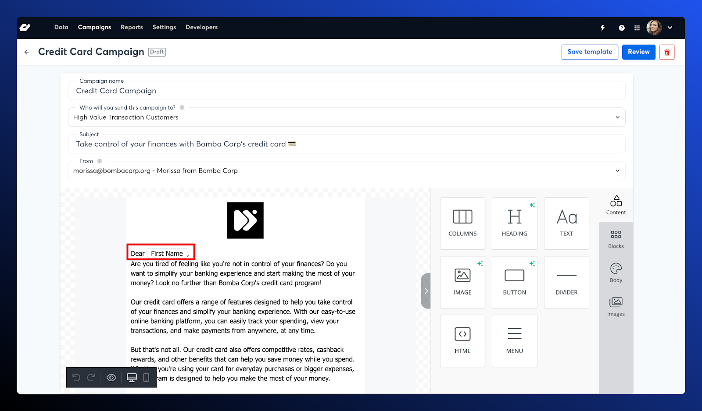Add a Text content block
Screen dimensions: 702x411
coord(566,223)
